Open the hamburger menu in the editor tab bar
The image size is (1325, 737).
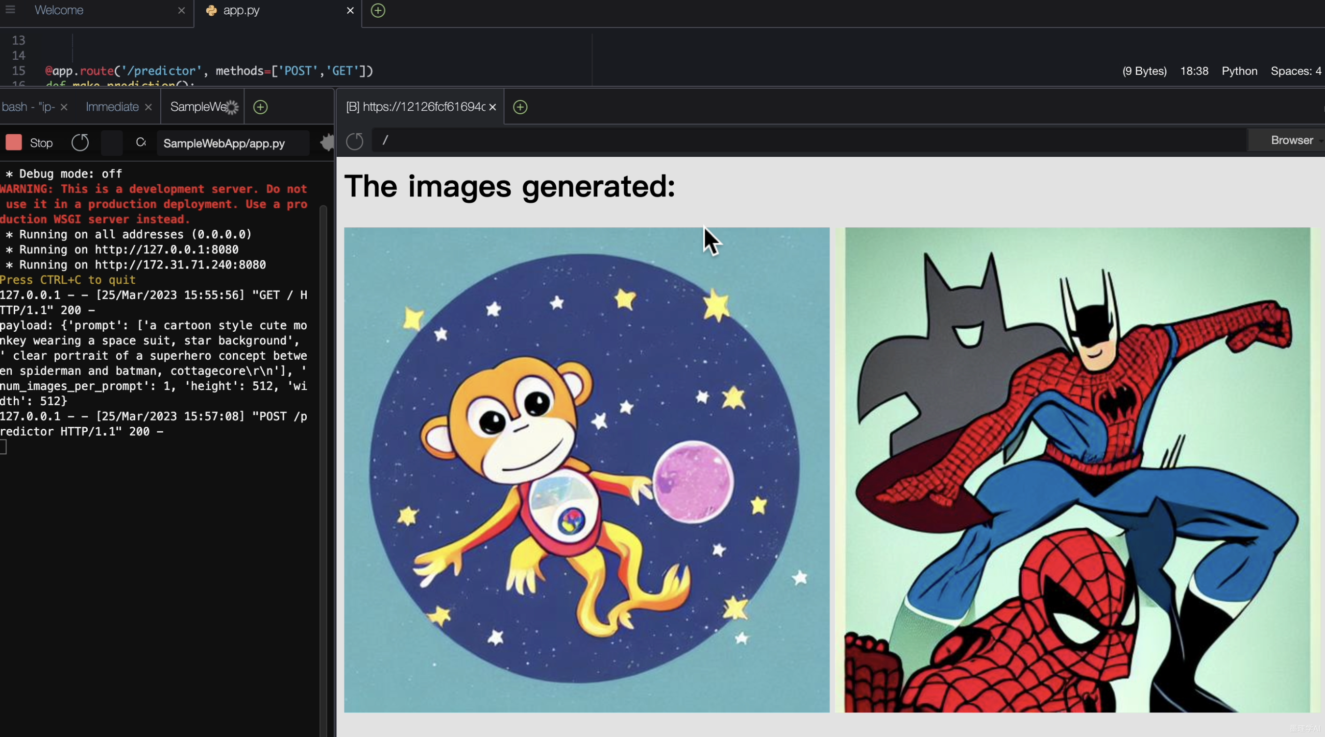(x=10, y=10)
